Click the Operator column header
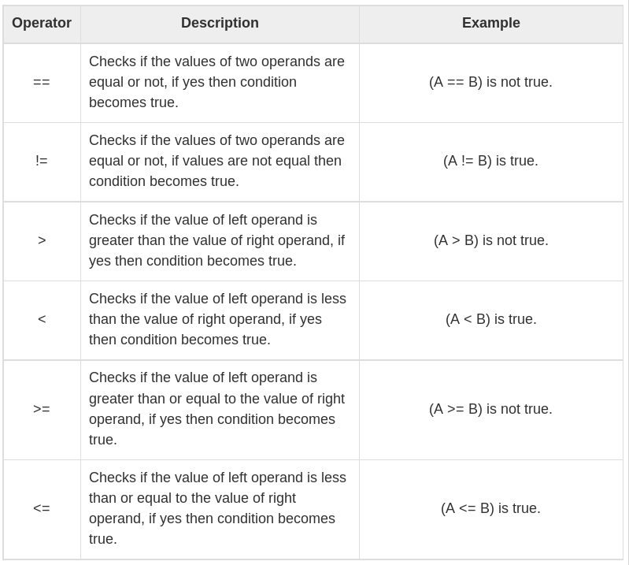The width and height of the screenshot is (629, 565). point(42,24)
